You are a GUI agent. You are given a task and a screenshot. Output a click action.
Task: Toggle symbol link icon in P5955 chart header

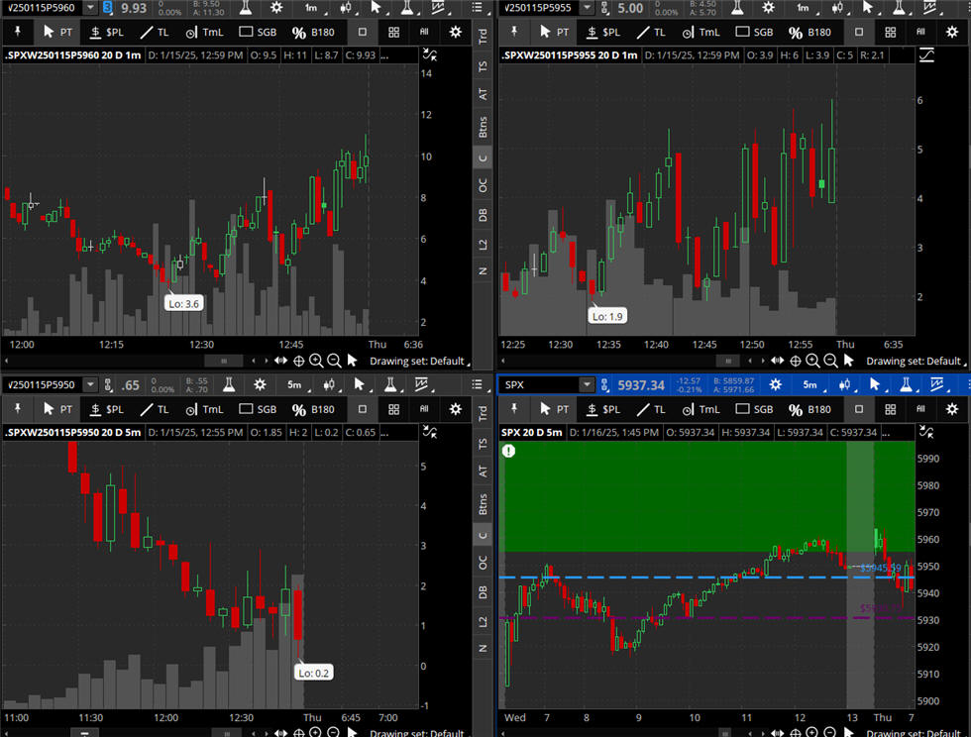[x=604, y=8]
